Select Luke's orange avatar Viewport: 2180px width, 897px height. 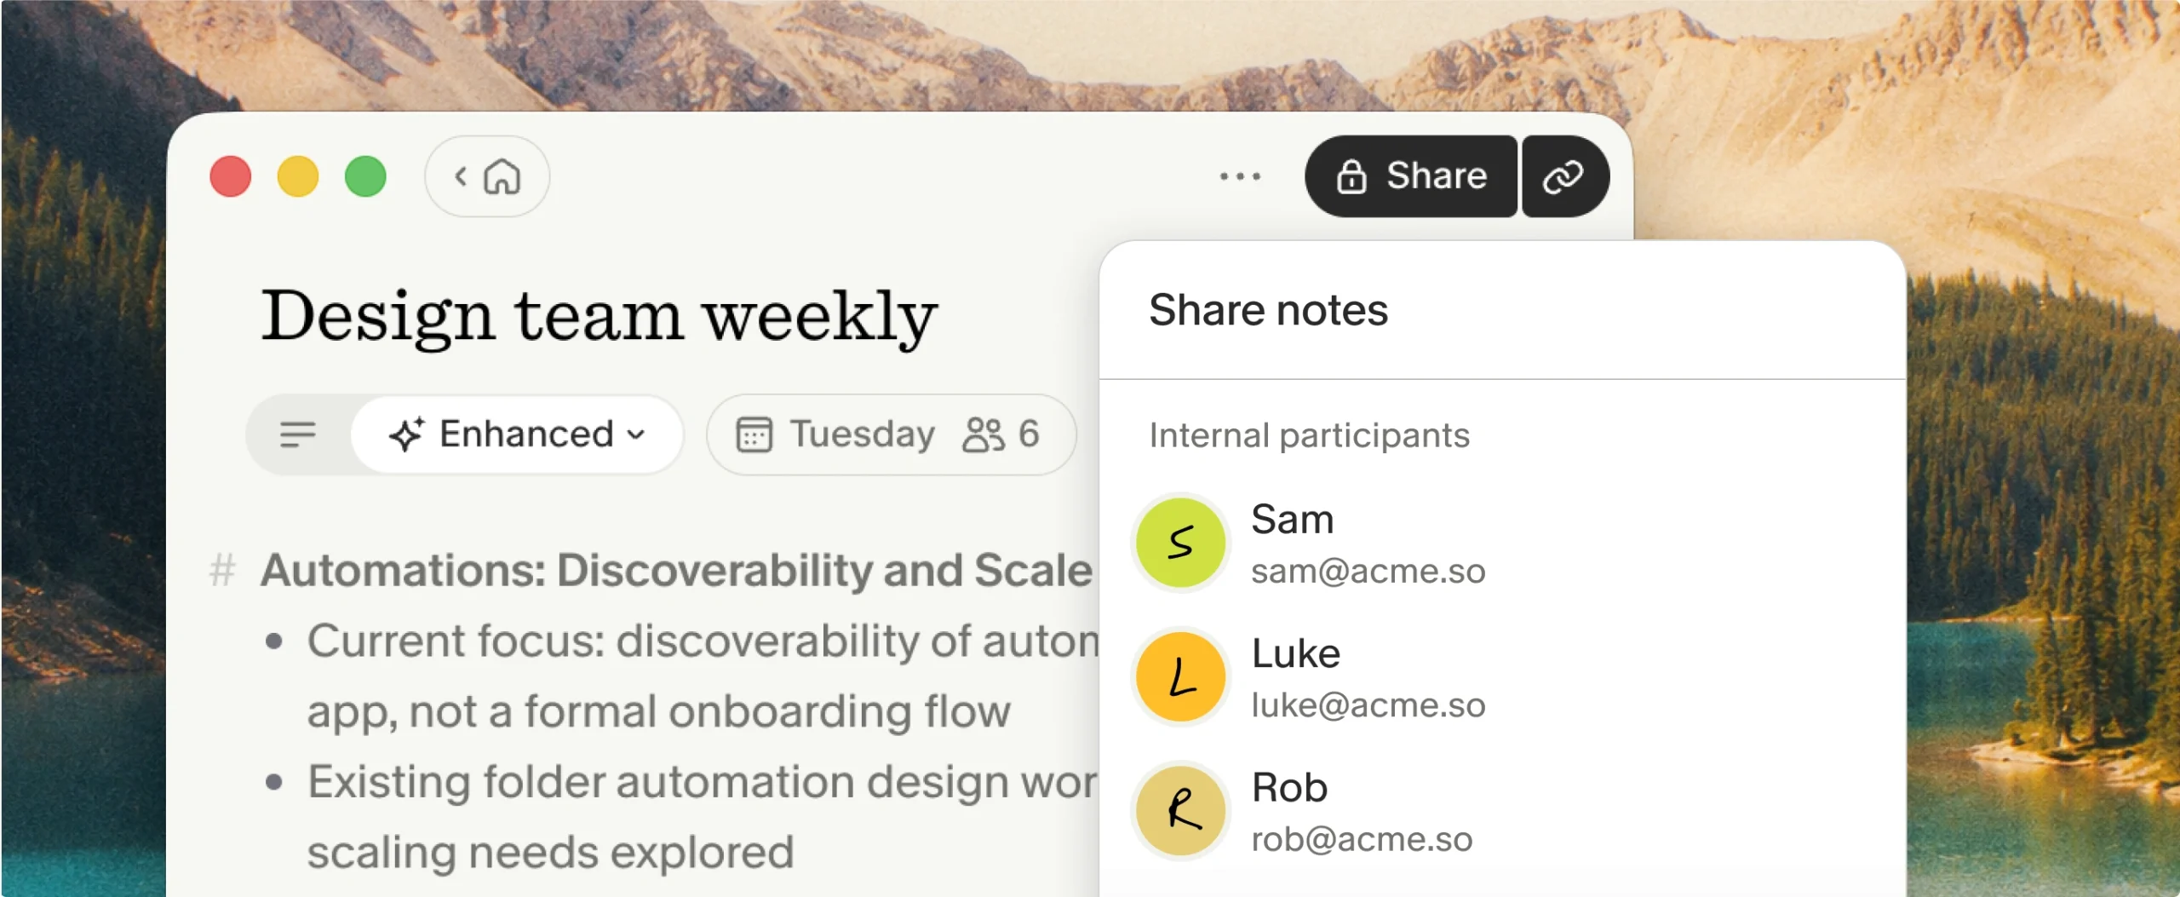tap(1181, 676)
